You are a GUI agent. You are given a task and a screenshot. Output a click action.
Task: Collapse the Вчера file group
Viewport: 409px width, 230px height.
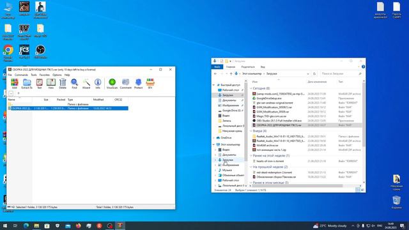251,131
